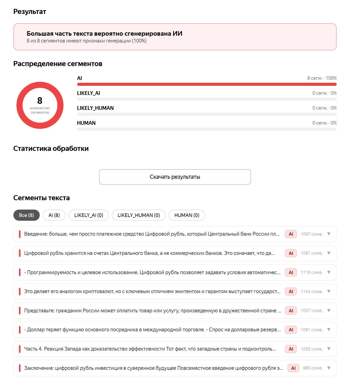
Task: Click the AI badge on 'Заключение' segment
Action: [x=293, y=368]
